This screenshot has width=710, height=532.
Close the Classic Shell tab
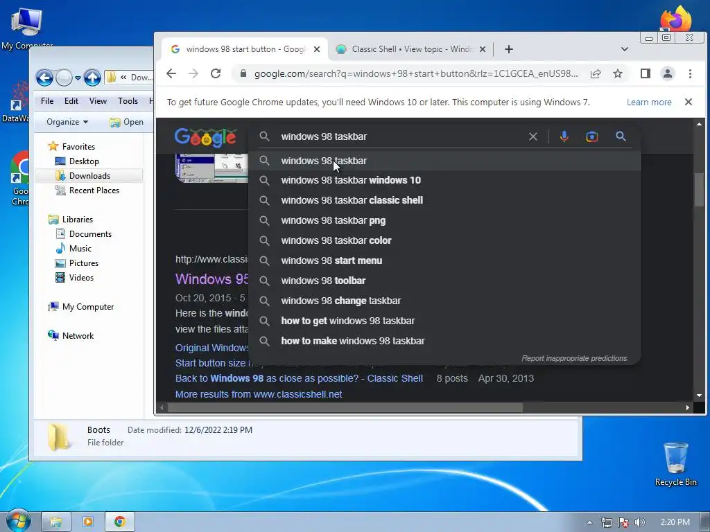[x=483, y=49]
